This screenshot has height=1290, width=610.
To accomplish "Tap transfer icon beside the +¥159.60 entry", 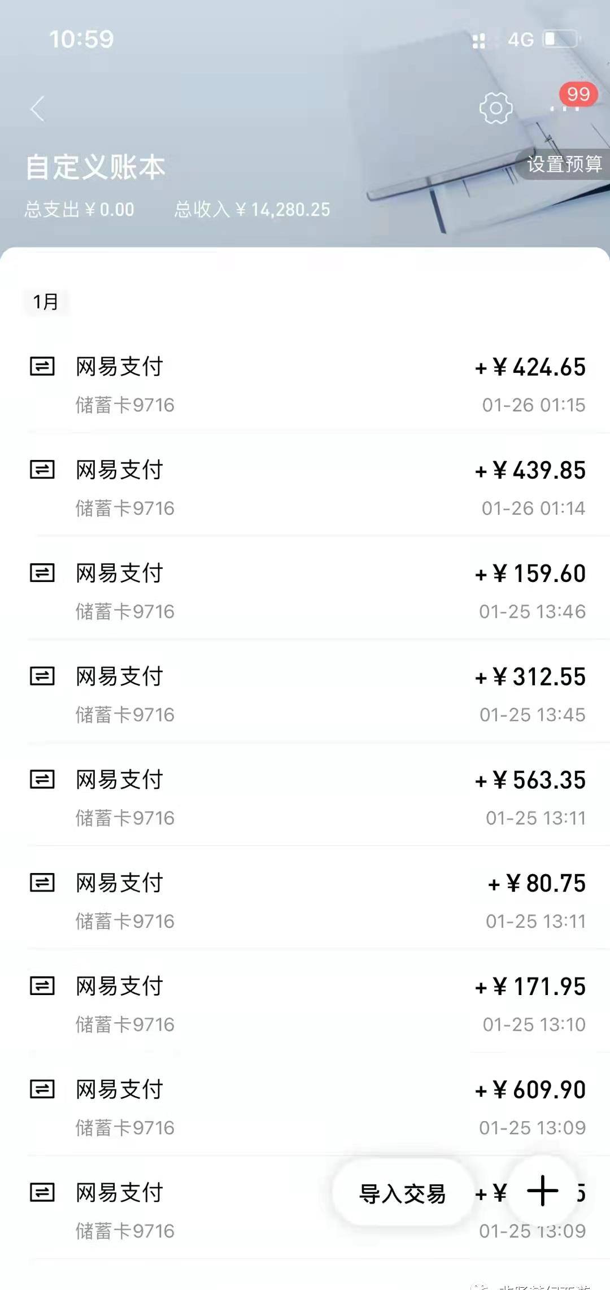I will [x=42, y=573].
